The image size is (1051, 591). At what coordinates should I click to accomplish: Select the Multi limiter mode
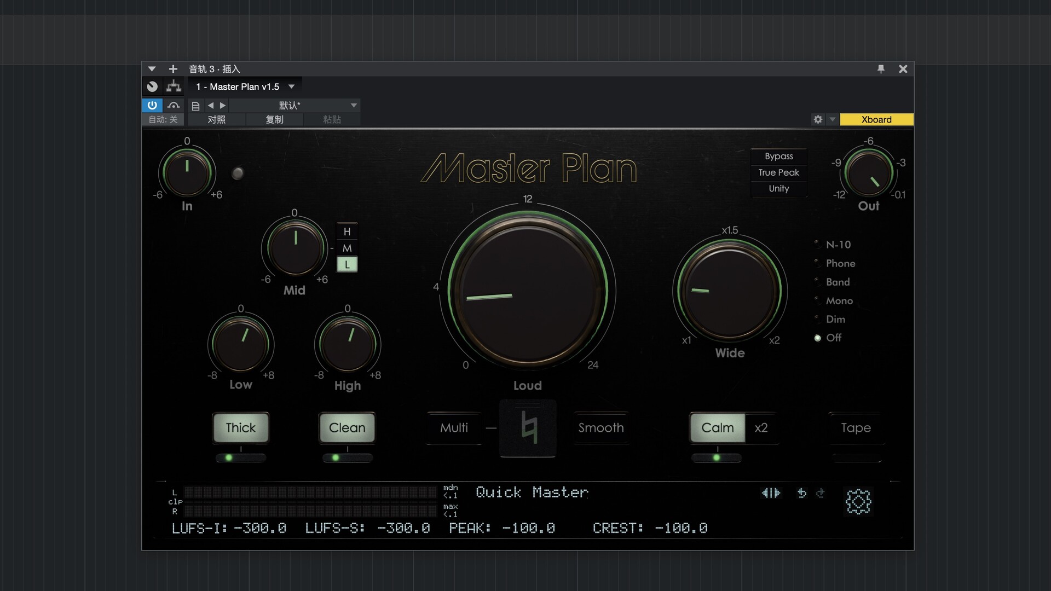[x=454, y=427]
